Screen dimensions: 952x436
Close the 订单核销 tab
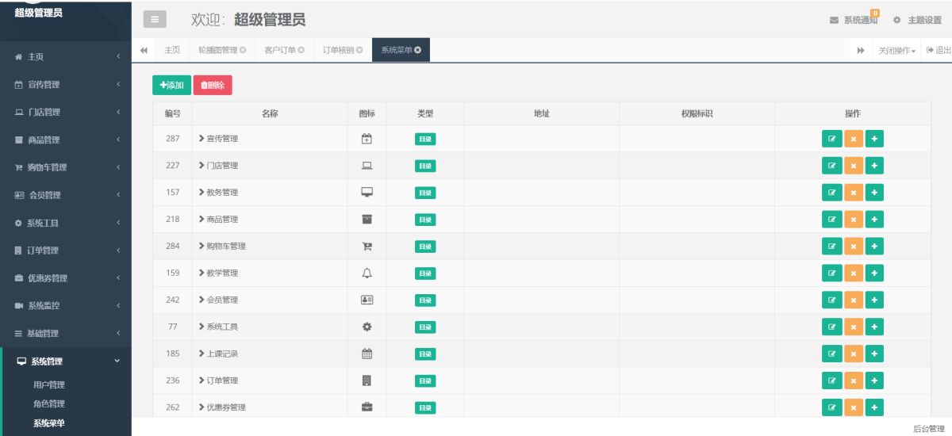tap(359, 50)
